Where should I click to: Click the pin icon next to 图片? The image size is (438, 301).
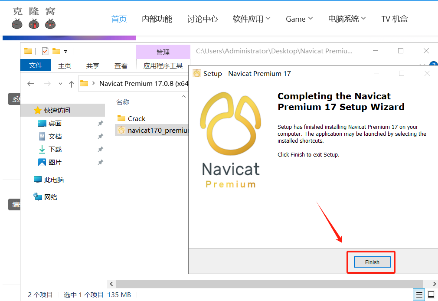pyautogui.click(x=100, y=162)
